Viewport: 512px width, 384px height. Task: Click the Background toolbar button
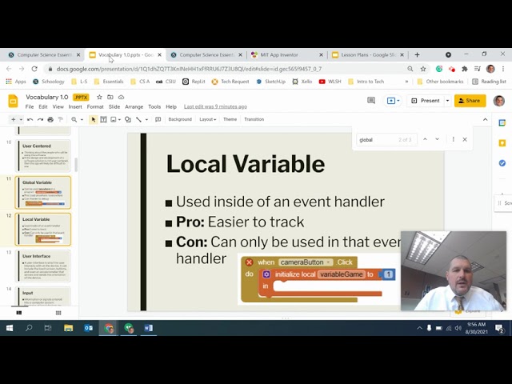coord(180,119)
